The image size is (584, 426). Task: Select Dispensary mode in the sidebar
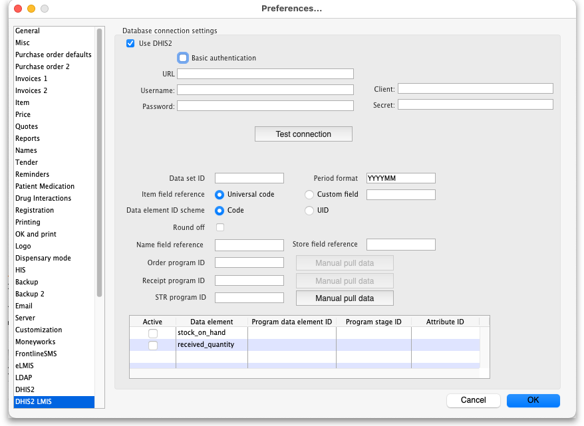click(x=43, y=259)
